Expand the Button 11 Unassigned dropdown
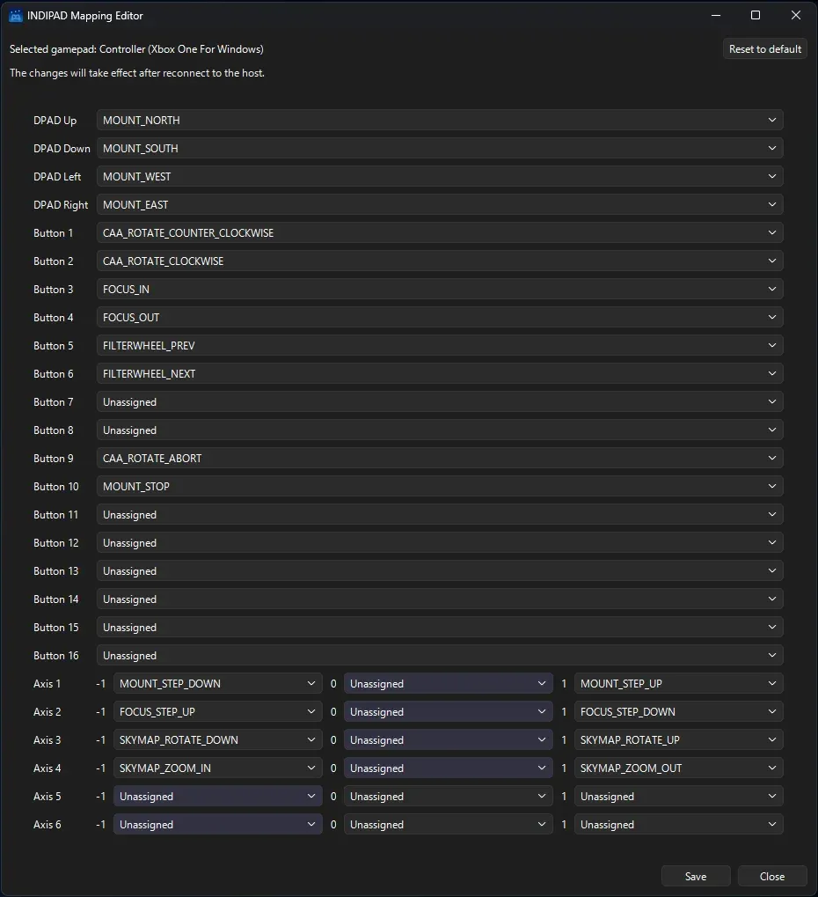Image resolution: width=818 pixels, height=897 pixels. point(440,514)
